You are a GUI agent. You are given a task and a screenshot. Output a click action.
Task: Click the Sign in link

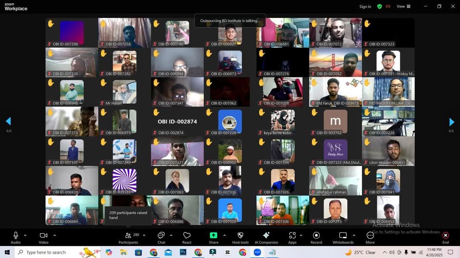click(x=365, y=6)
